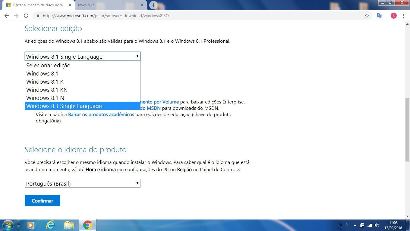Collapse the Windows 8.1 Single Language edition dropdown
The height and width of the screenshot is (231, 410).
(x=82, y=56)
